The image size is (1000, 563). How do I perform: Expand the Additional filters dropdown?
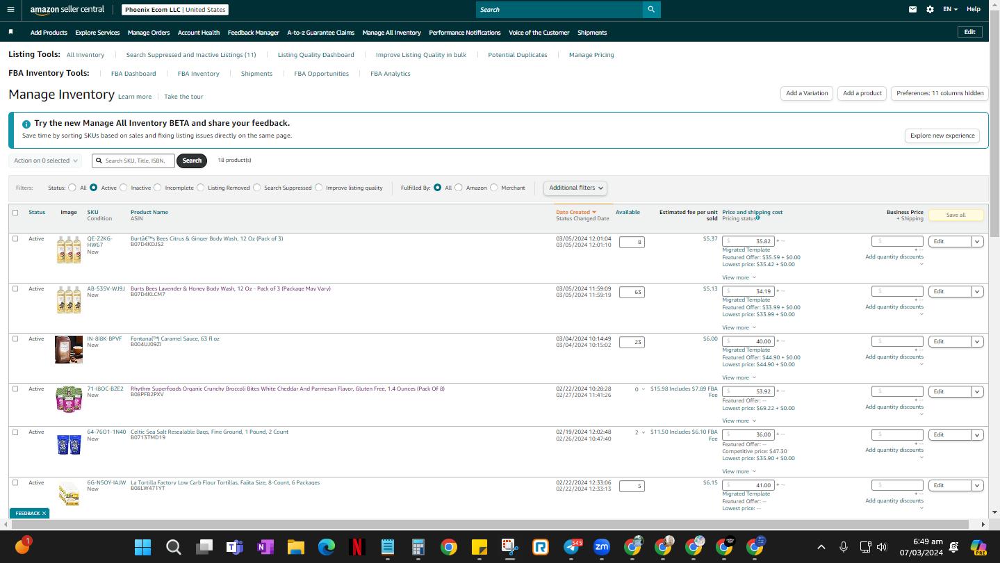pyautogui.click(x=575, y=188)
